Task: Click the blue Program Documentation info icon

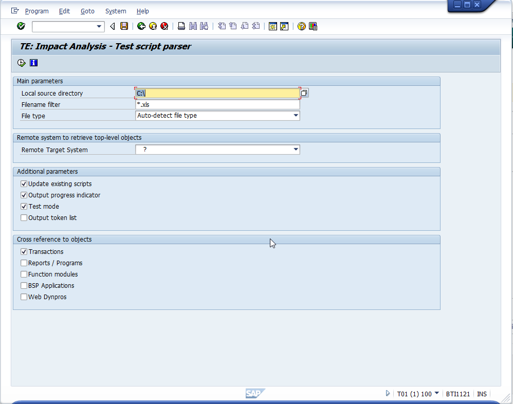Action: pyautogui.click(x=33, y=63)
